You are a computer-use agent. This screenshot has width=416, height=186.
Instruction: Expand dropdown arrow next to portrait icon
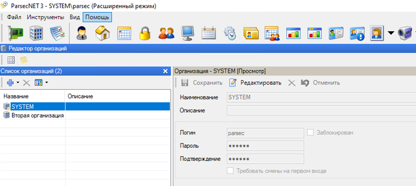[391, 33]
